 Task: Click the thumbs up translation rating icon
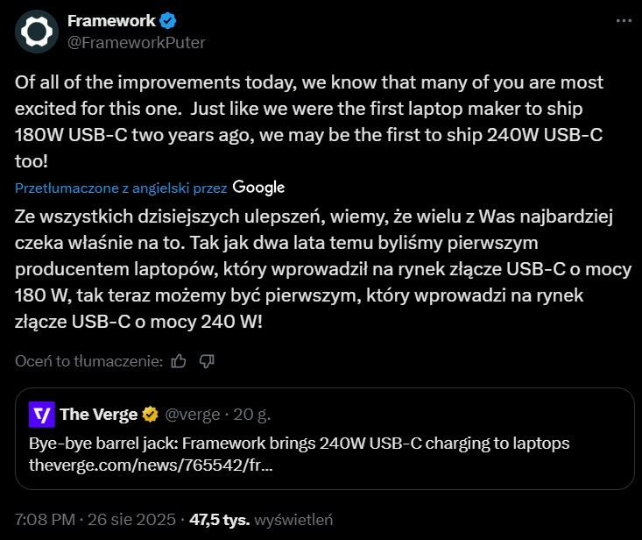pos(179,360)
